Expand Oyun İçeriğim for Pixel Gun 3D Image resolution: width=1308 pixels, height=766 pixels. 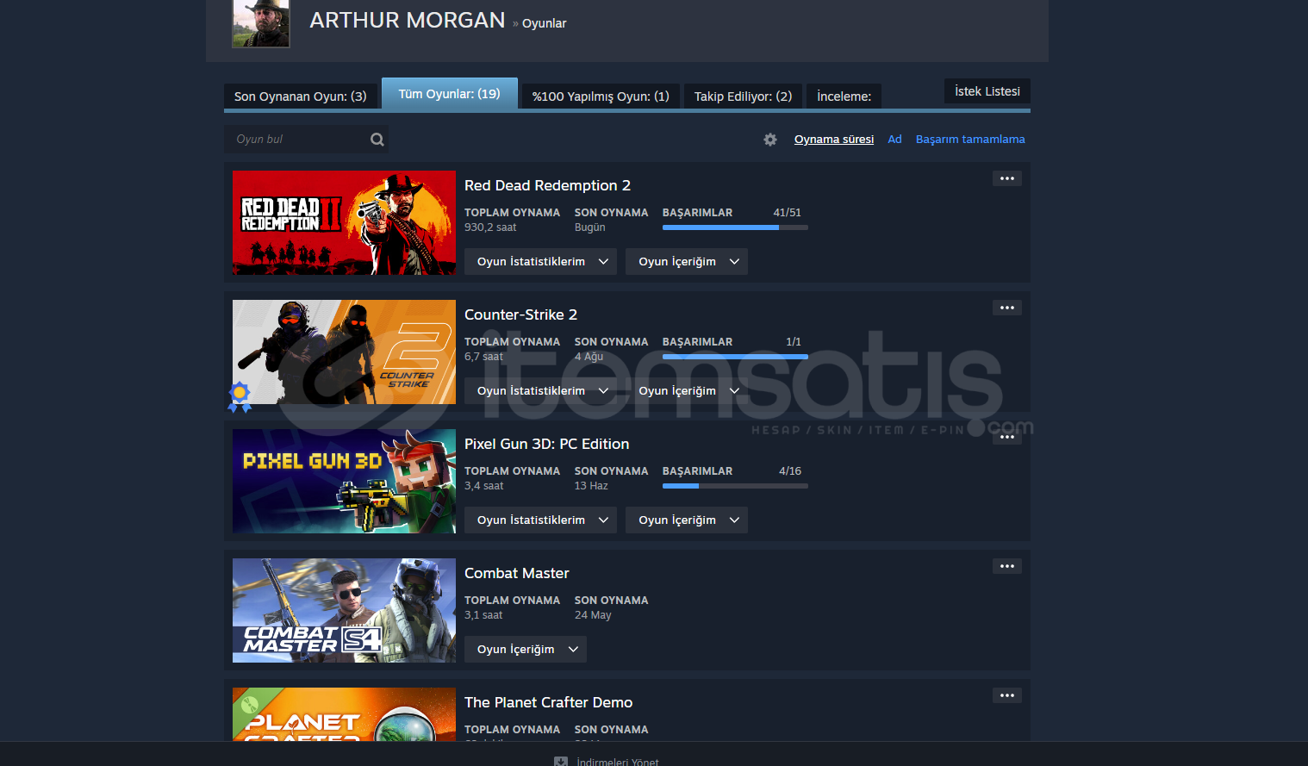687,520
